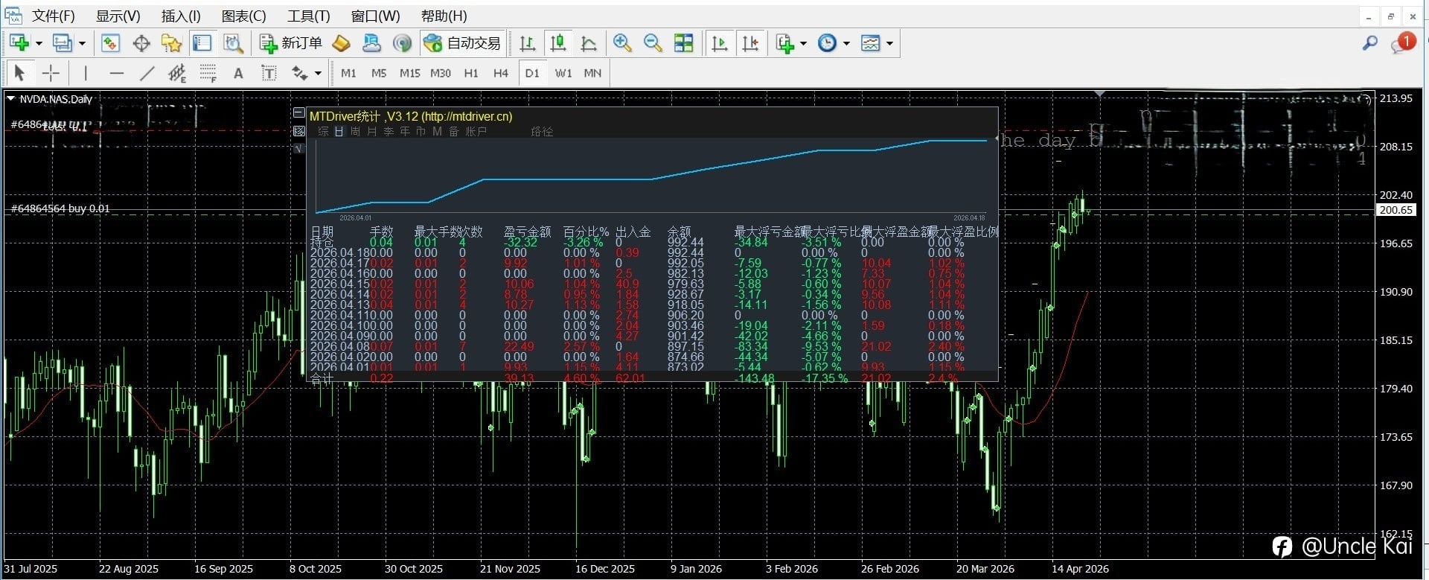1429x580 pixels.
Task: Open the Market Watch window icon
Action: (110, 43)
